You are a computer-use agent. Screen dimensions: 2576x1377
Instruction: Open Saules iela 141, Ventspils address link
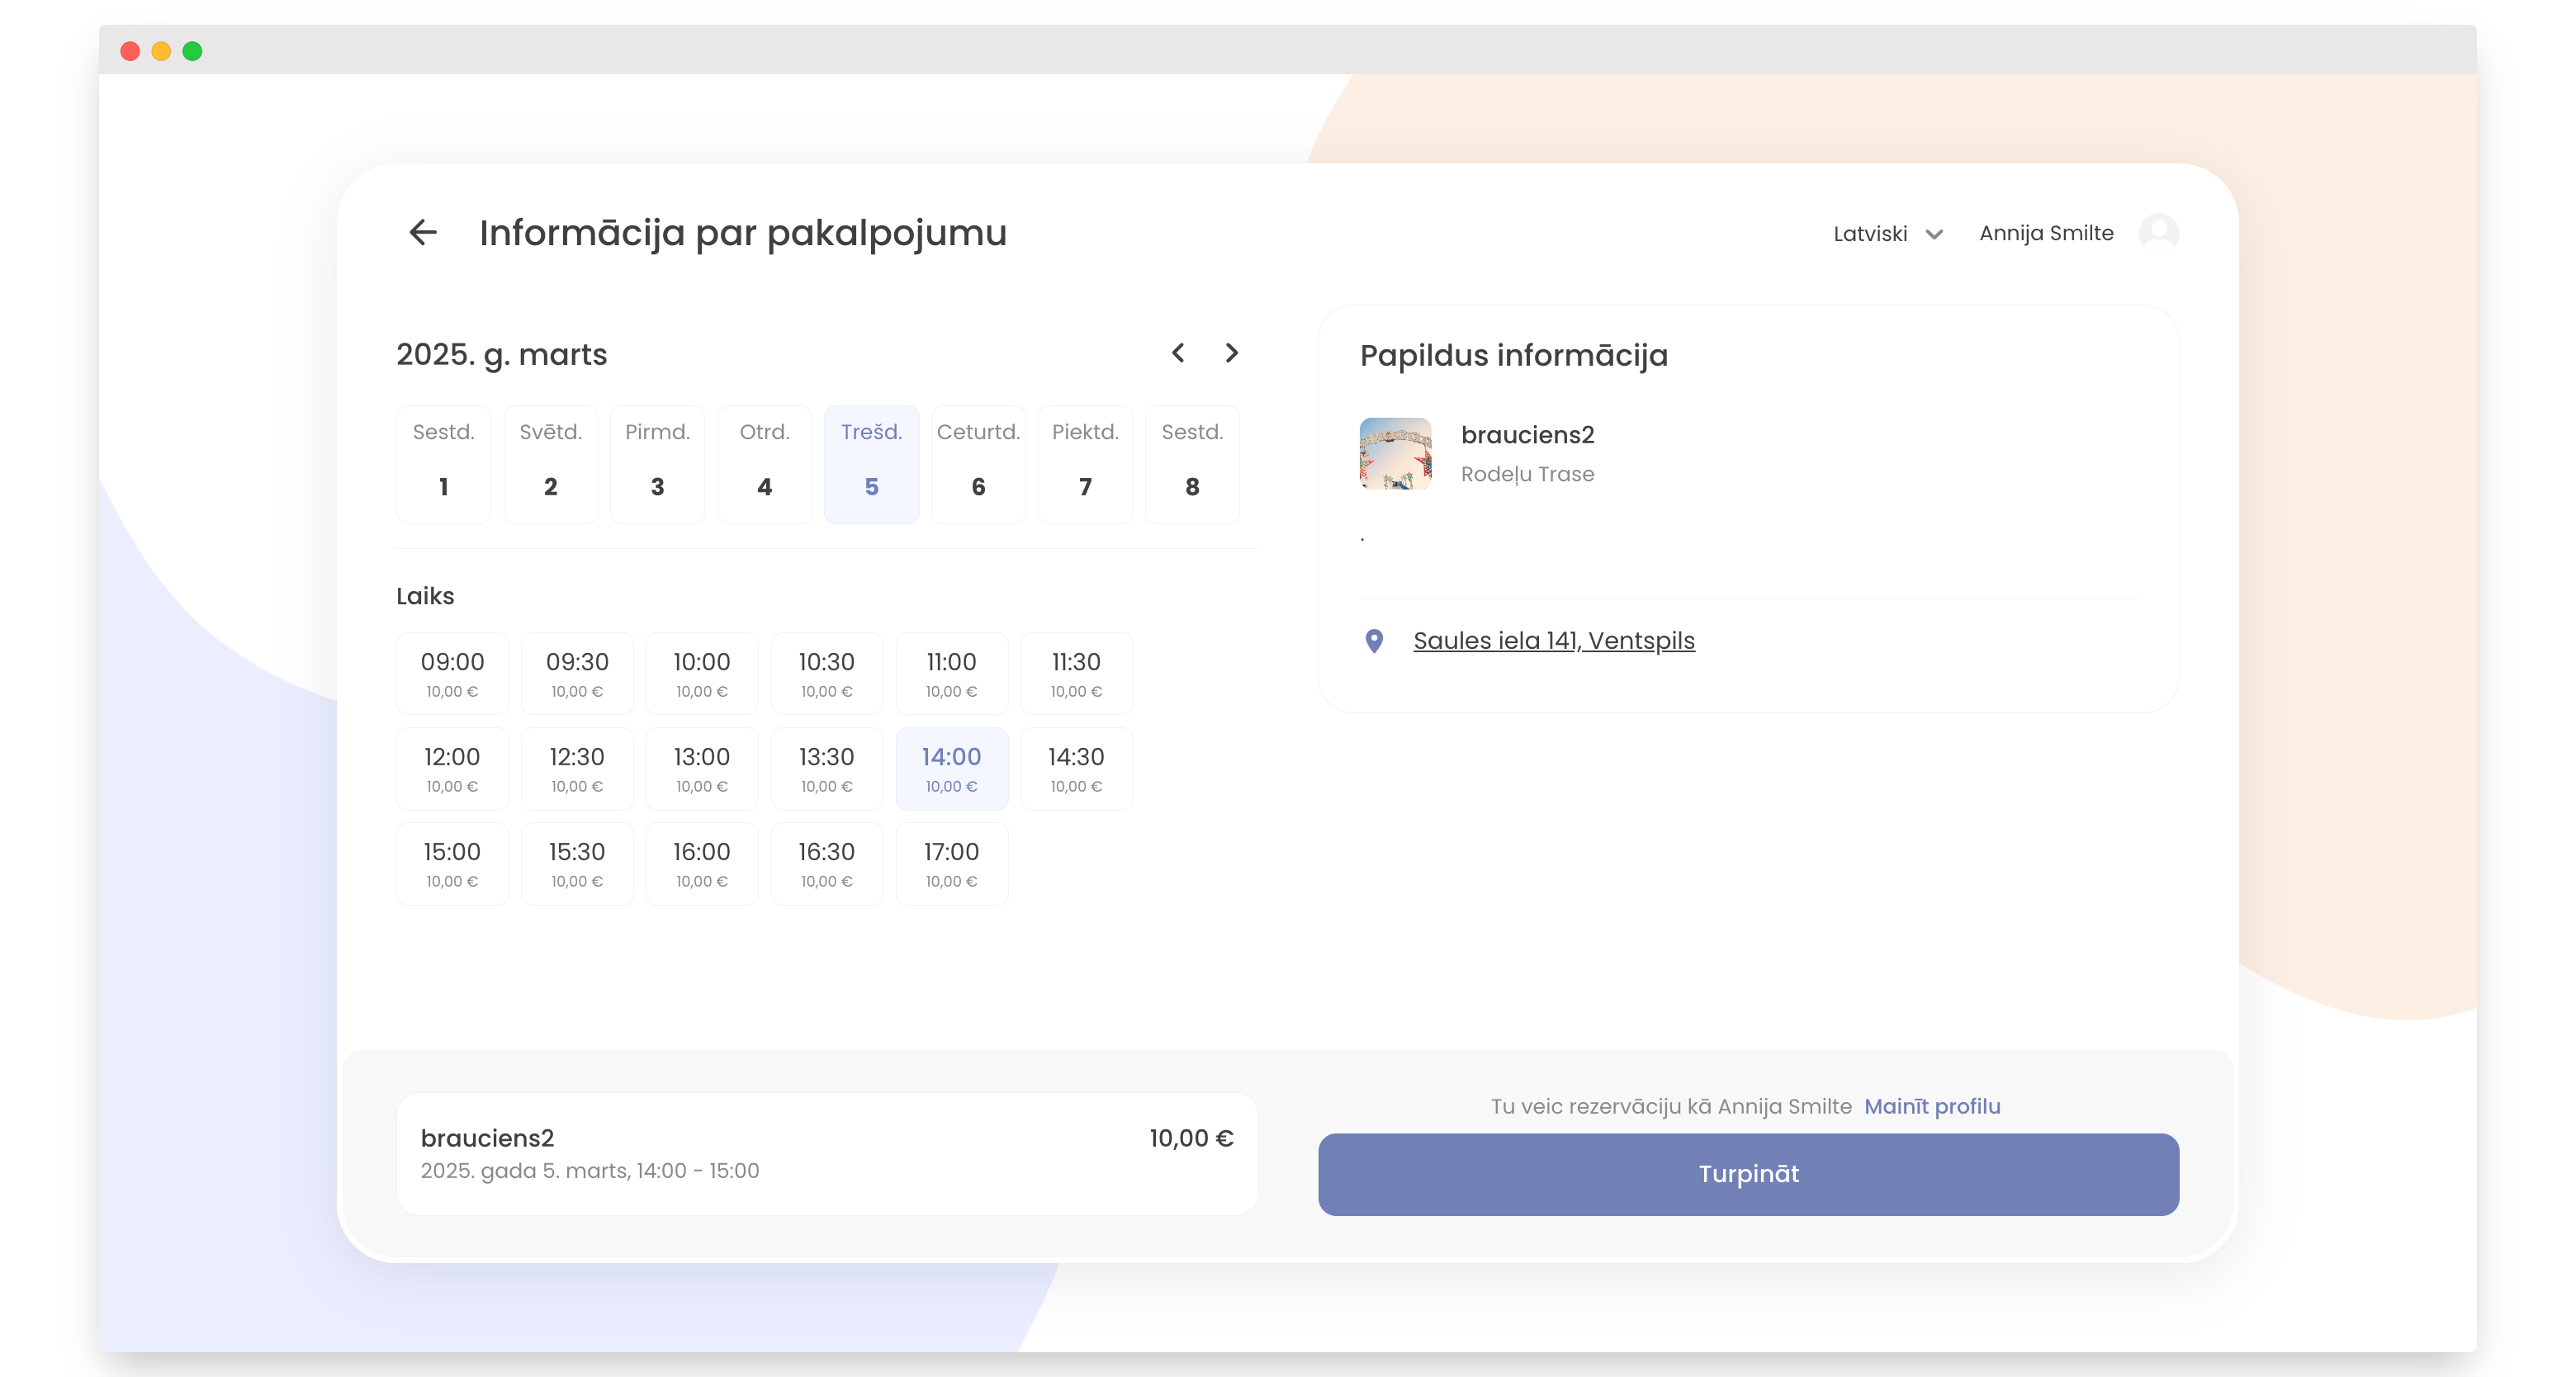click(x=1553, y=641)
